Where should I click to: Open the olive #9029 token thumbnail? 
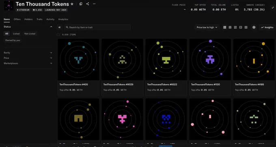pos(122,60)
